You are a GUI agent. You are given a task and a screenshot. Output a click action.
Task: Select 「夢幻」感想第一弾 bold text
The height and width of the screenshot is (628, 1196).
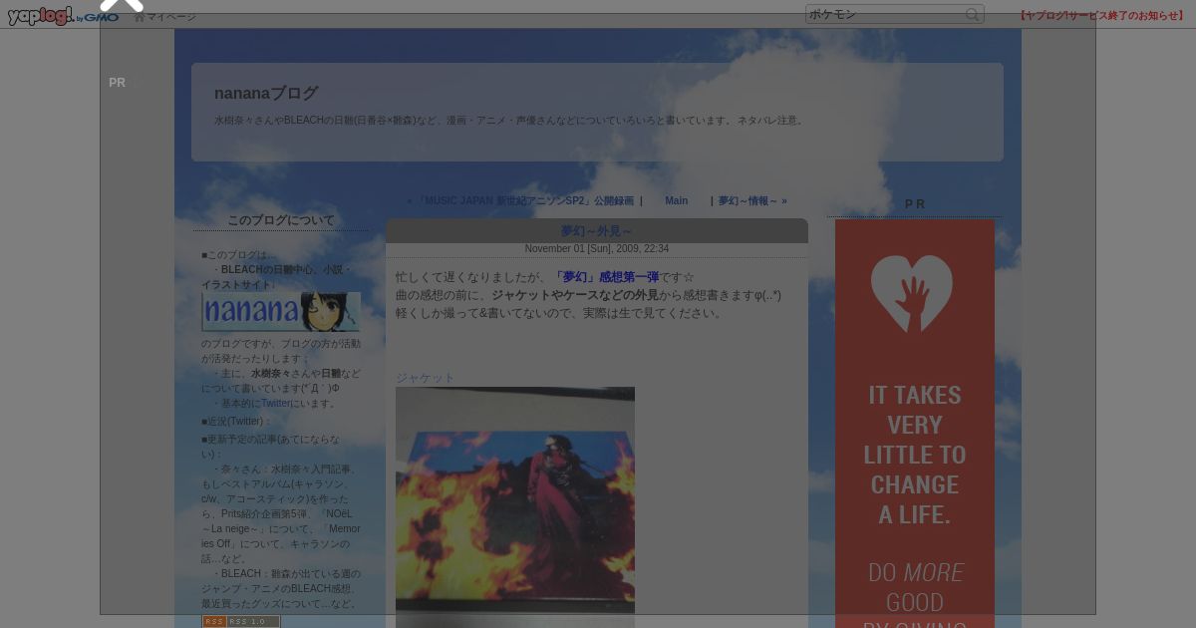(x=606, y=277)
